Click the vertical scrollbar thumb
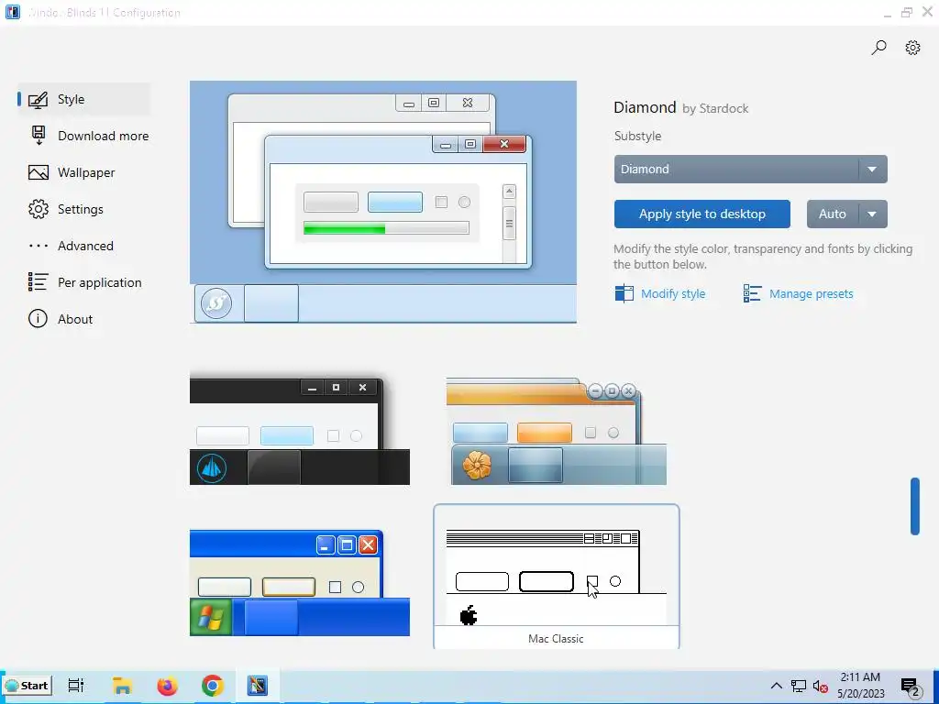The image size is (939, 704). (x=914, y=506)
